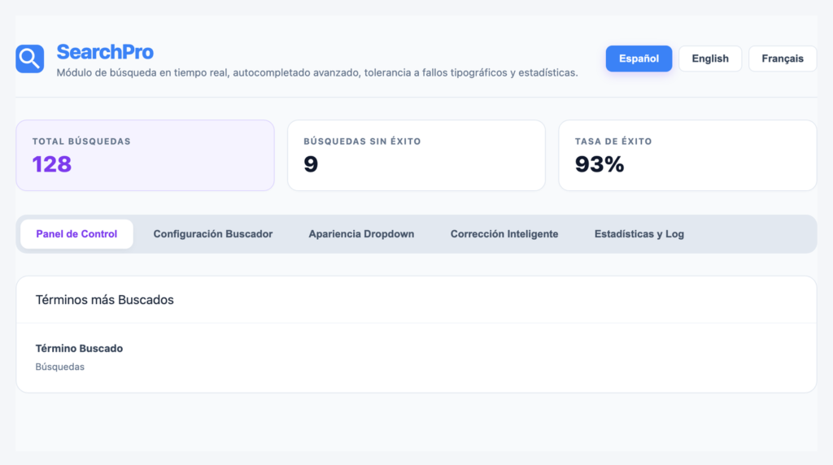Open the Panel de Control tab

[x=76, y=234]
